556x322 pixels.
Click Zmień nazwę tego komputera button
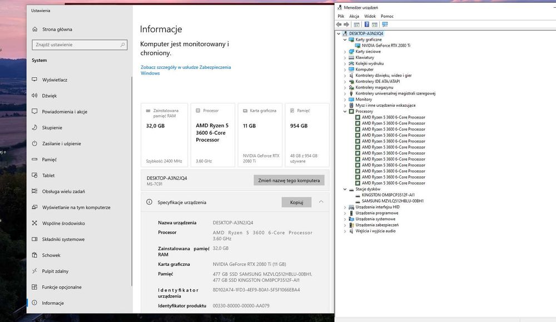pos(289,181)
